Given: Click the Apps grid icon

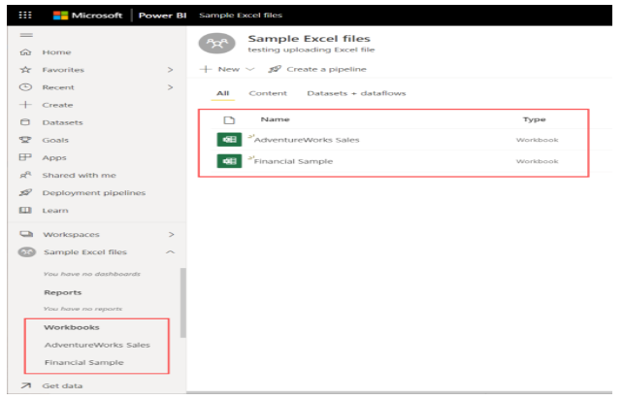Looking at the screenshot, I should coord(25,157).
